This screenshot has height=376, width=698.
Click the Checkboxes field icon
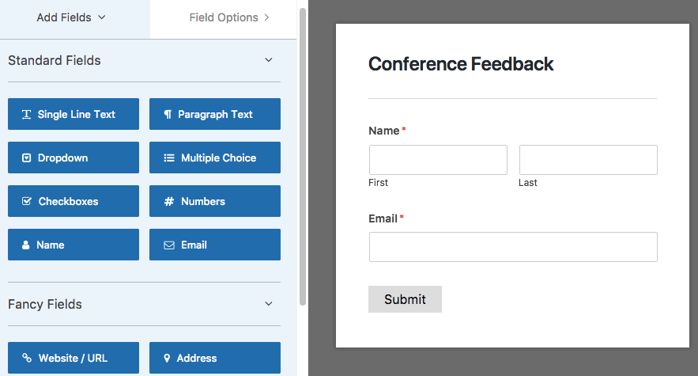[x=27, y=201]
